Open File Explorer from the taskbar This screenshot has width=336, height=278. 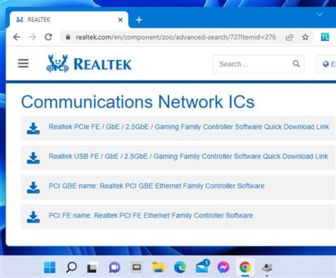point(158,267)
